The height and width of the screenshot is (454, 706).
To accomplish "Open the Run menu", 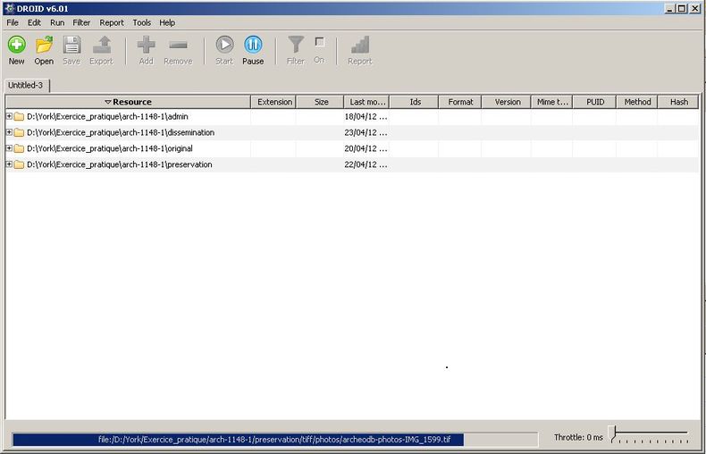I will coord(57,22).
